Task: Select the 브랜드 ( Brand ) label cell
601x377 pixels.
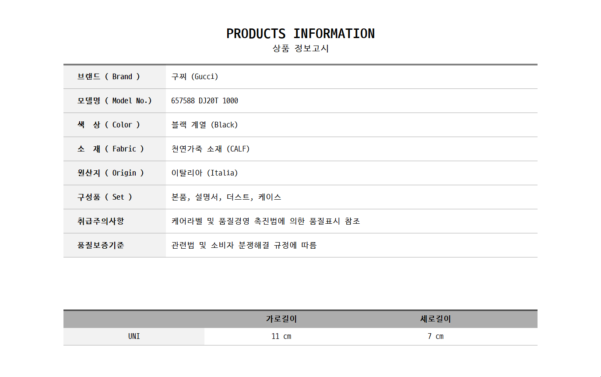Action: [109, 77]
